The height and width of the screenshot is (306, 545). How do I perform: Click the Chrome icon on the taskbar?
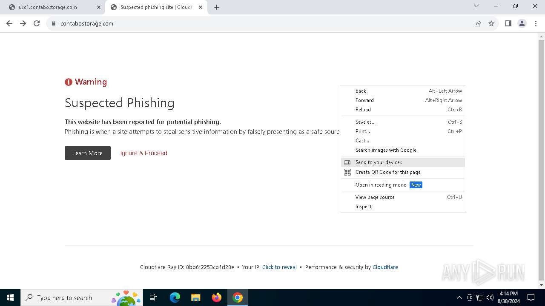tap(238, 297)
